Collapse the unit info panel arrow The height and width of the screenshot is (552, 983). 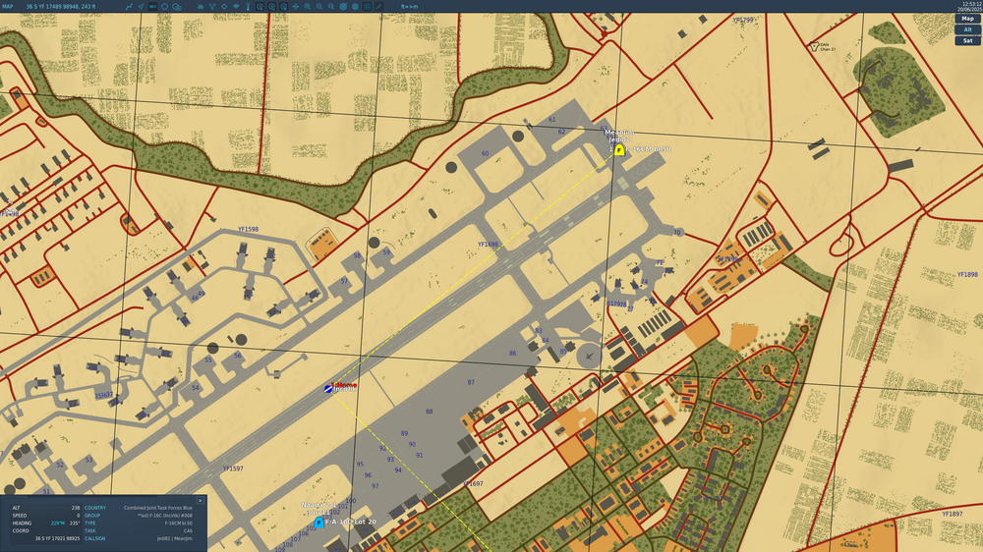coord(200,501)
